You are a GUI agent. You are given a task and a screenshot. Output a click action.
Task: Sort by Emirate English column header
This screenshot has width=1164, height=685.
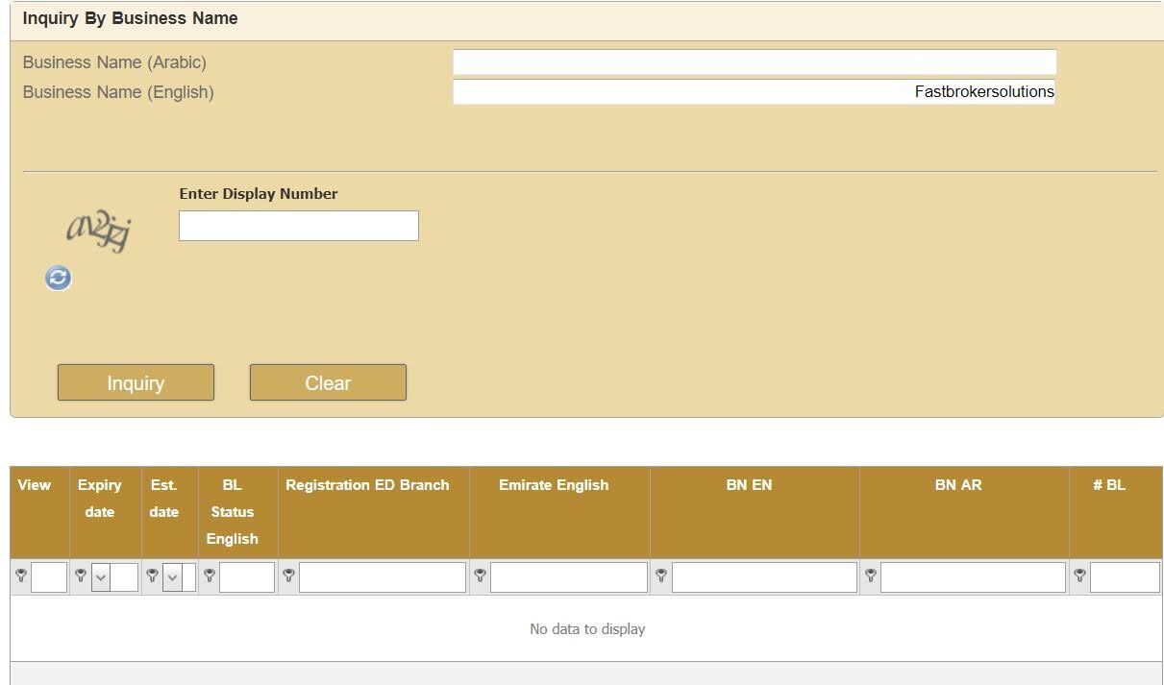click(x=554, y=485)
